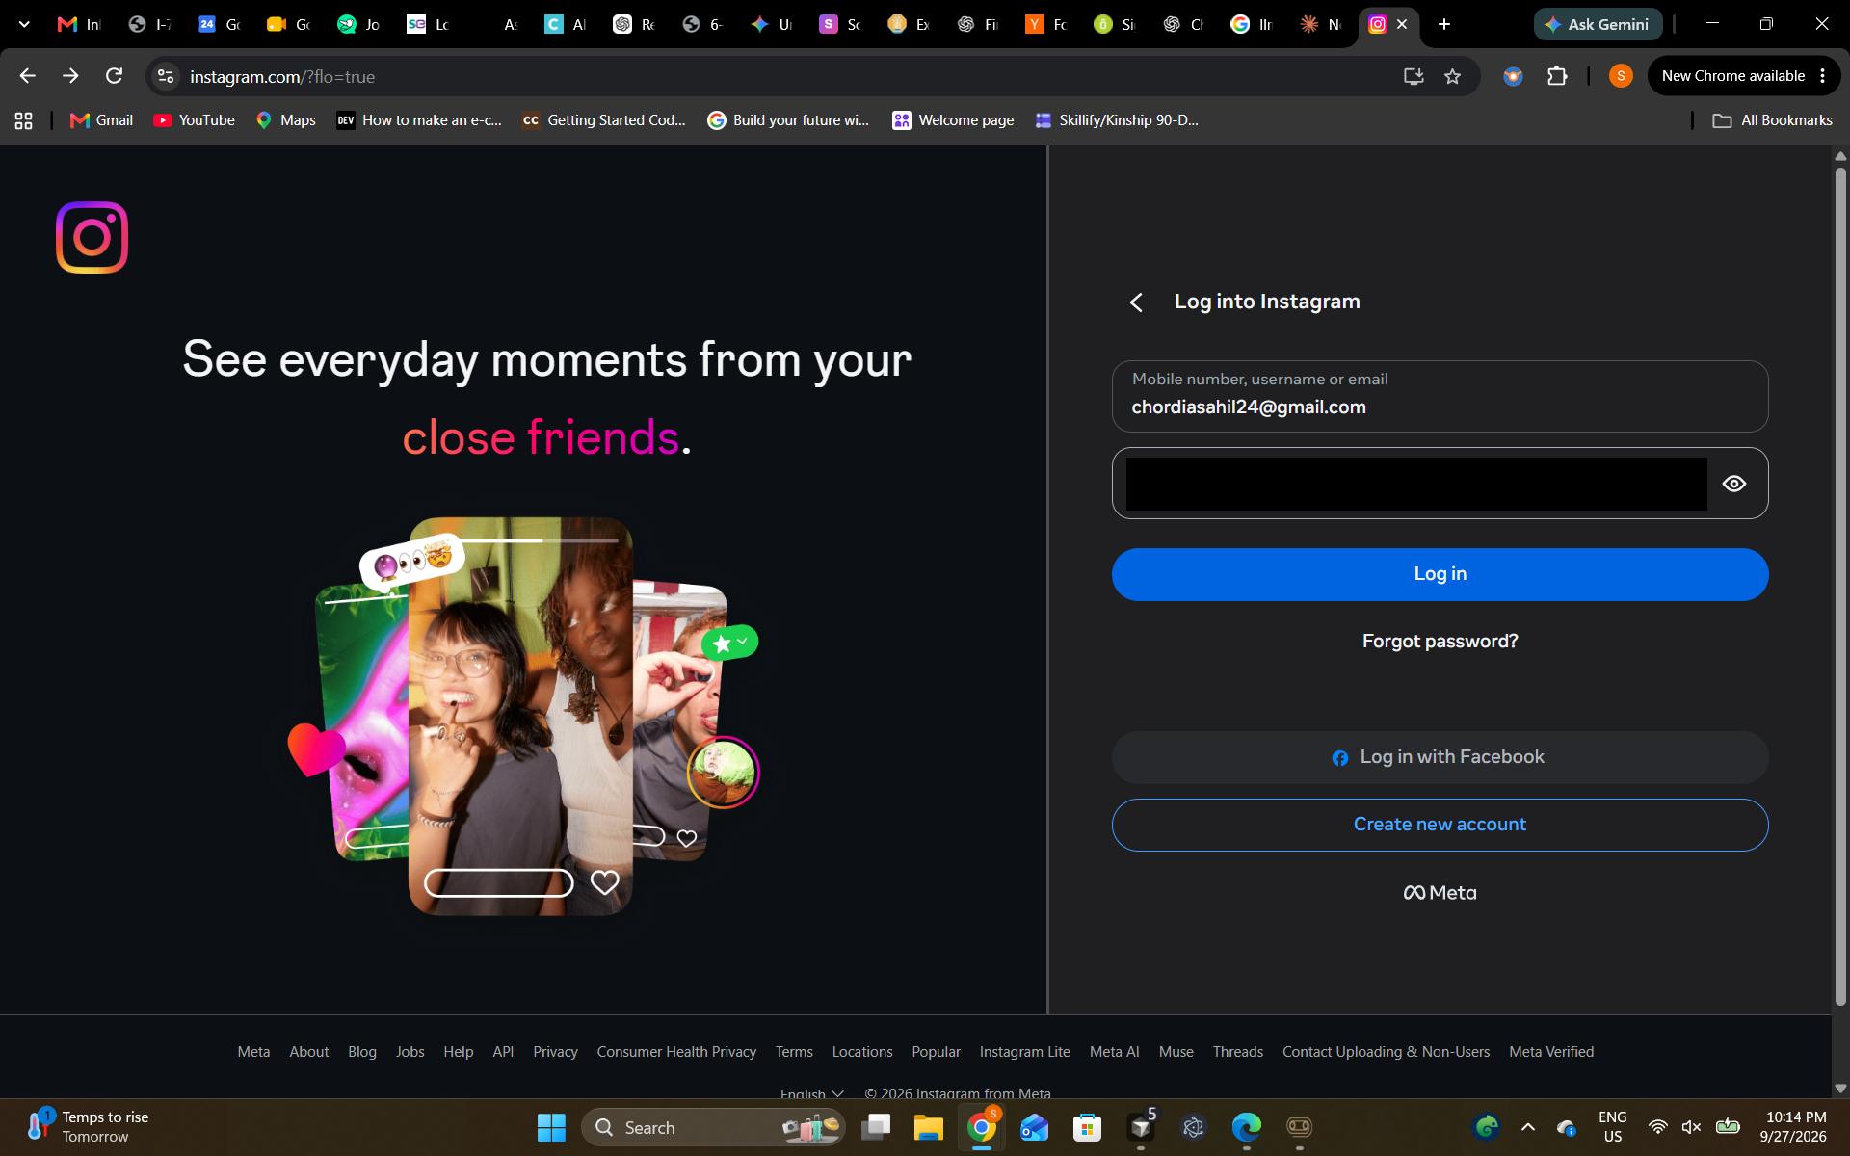Open the Apps grid icon in bookmarks bar
The width and height of the screenshot is (1850, 1156).
point(24,120)
